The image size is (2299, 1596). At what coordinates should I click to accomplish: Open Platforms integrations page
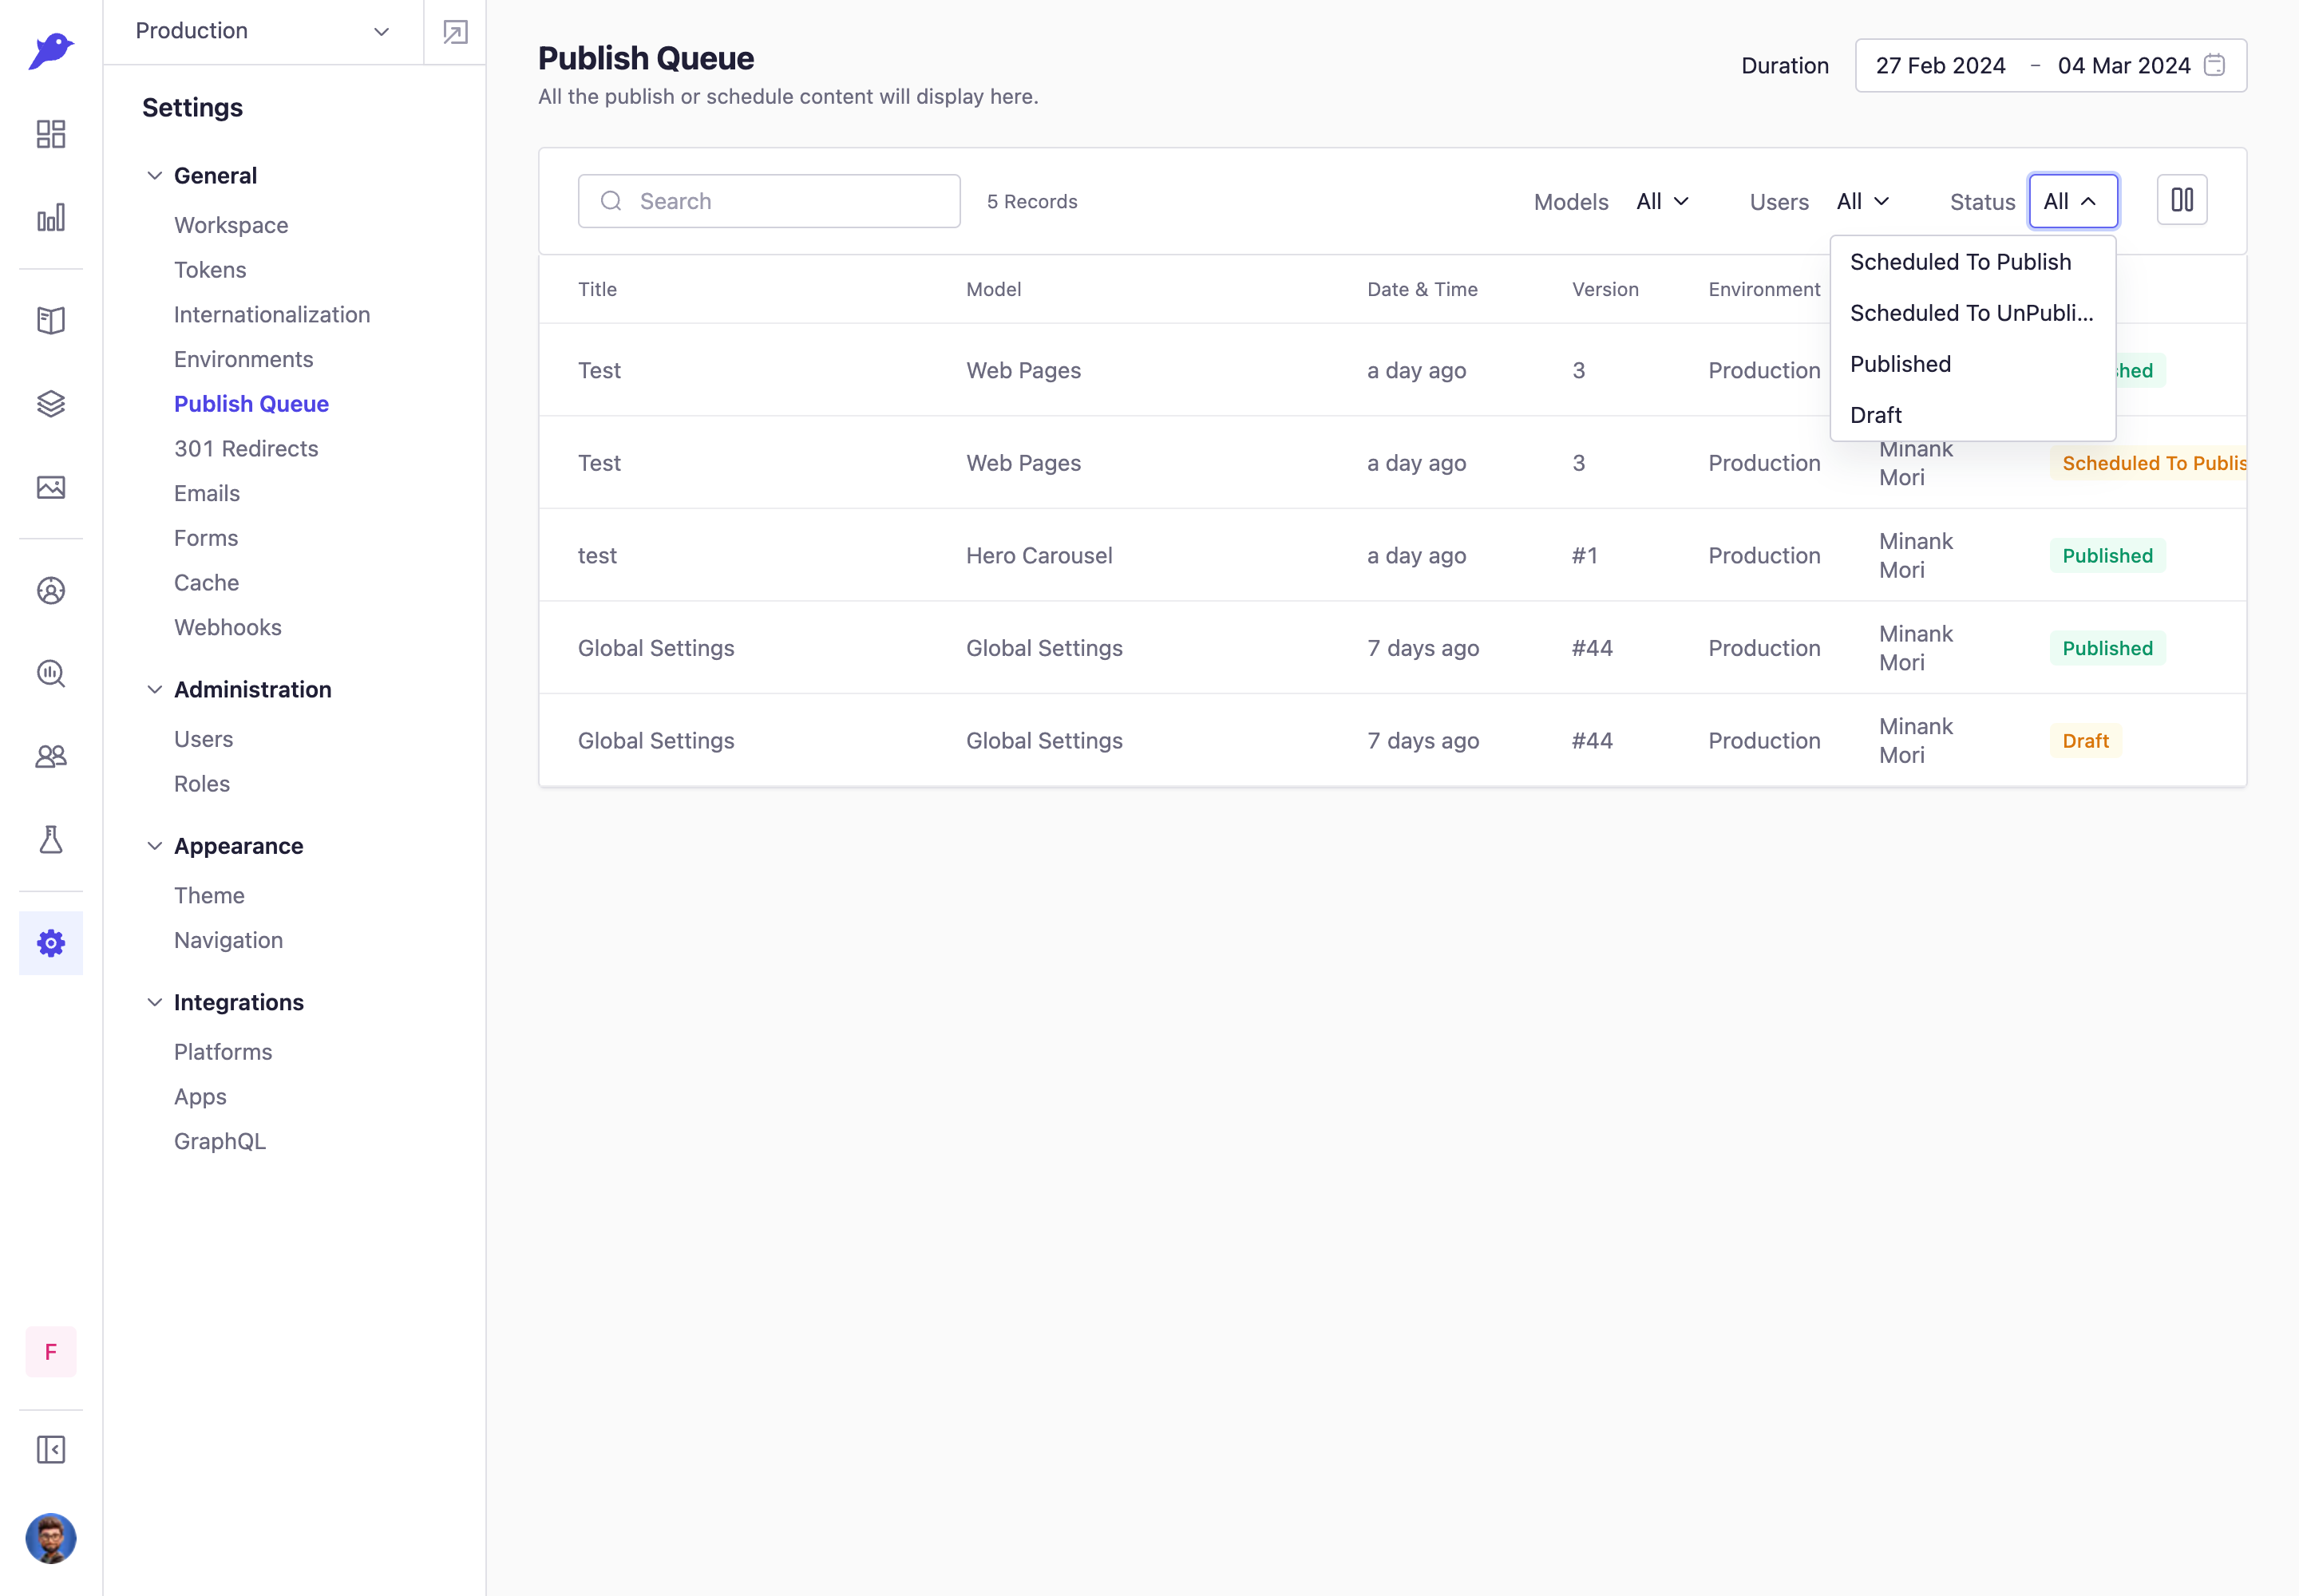pyautogui.click(x=223, y=1052)
